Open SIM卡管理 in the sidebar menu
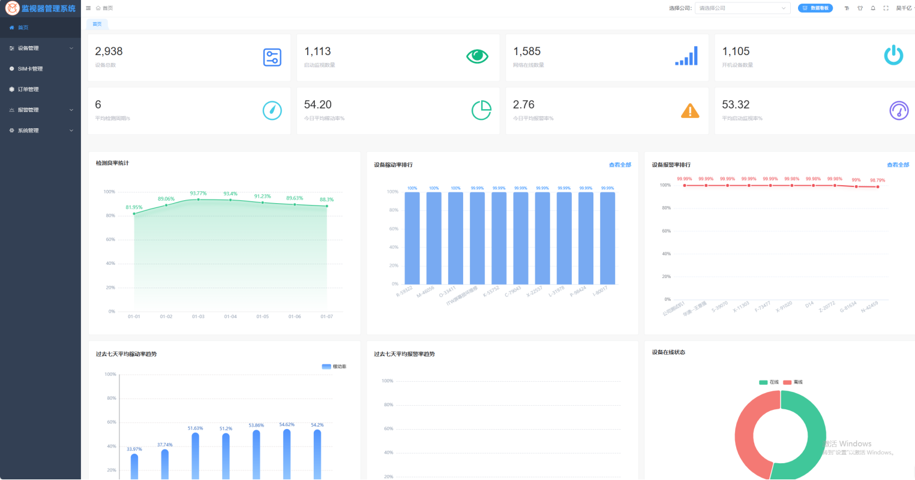 40,69
